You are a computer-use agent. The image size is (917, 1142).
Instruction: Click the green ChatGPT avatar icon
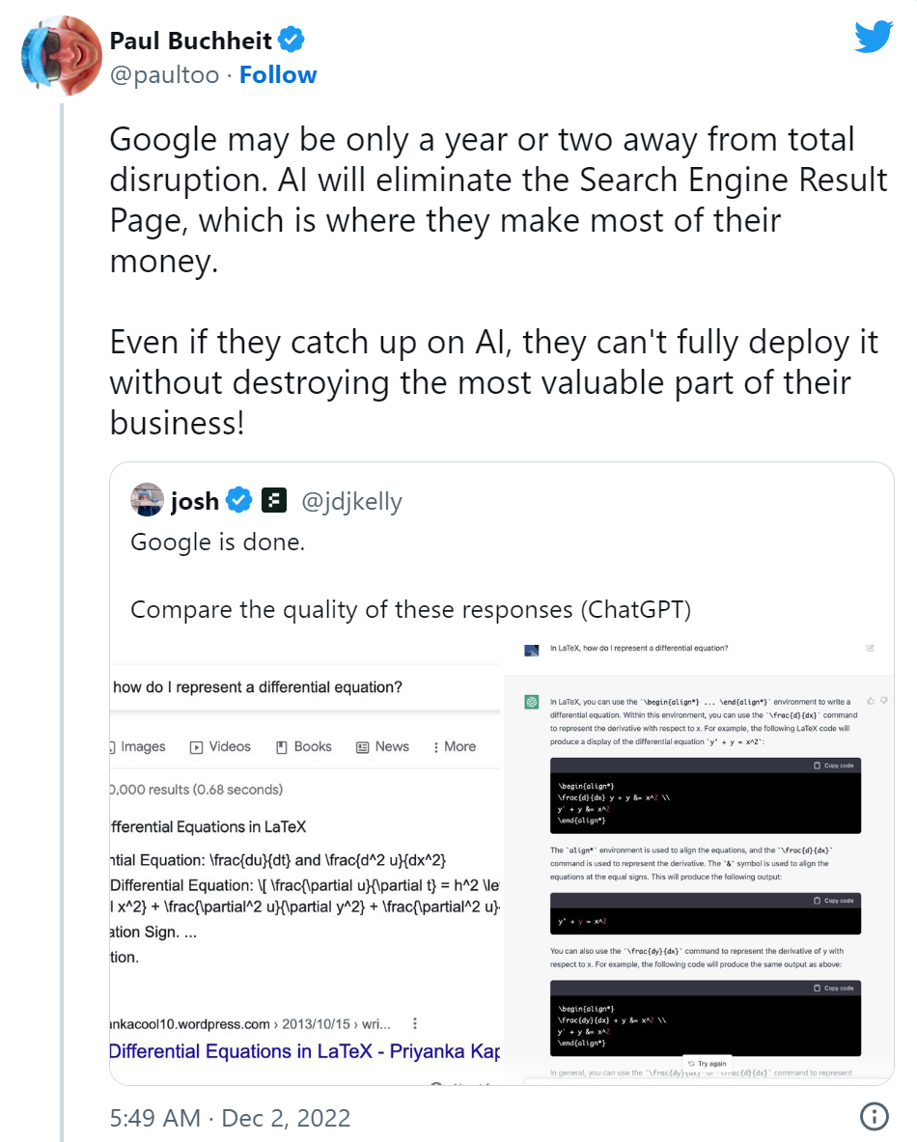click(531, 702)
